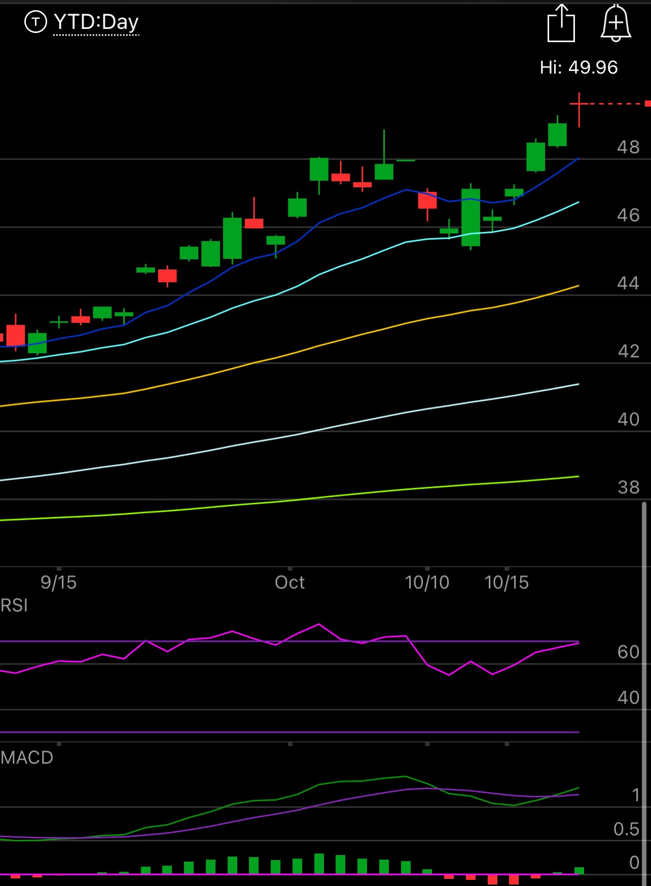Click the 42 price axis label
Image resolution: width=651 pixels, height=886 pixels.
pos(629,351)
